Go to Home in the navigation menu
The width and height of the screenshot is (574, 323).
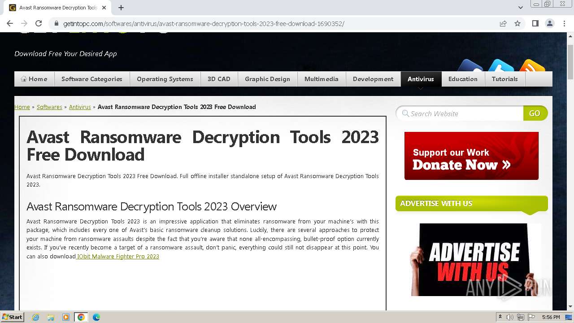(x=34, y=79)
